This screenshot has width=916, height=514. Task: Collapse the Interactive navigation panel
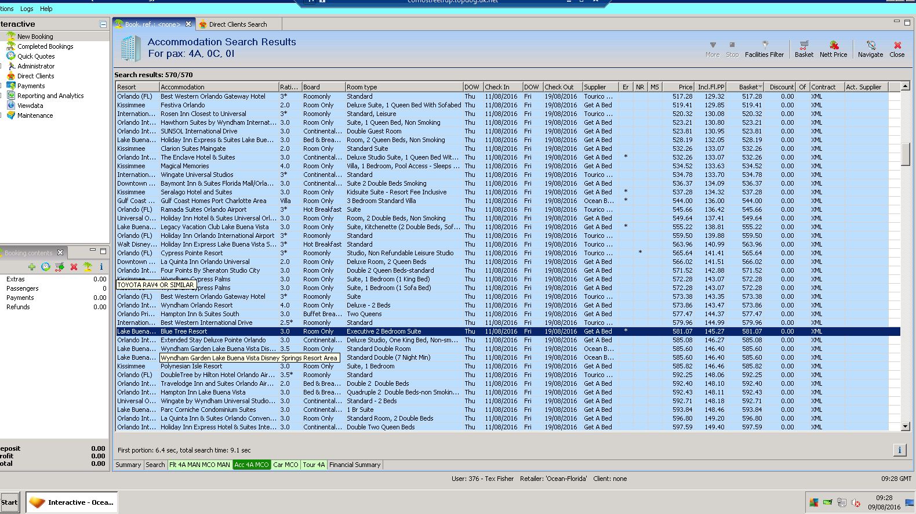(x=103, y=24)
